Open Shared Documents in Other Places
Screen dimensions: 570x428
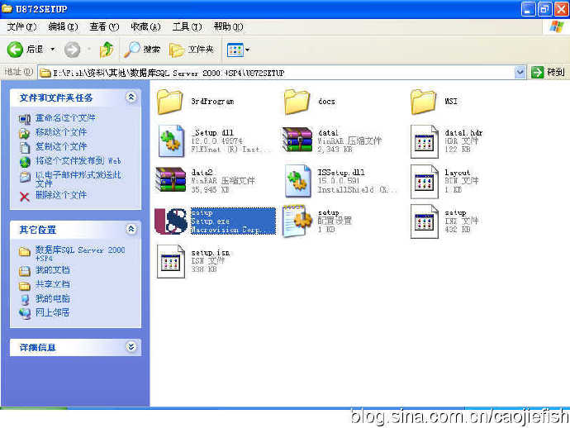tap(52, 284)
